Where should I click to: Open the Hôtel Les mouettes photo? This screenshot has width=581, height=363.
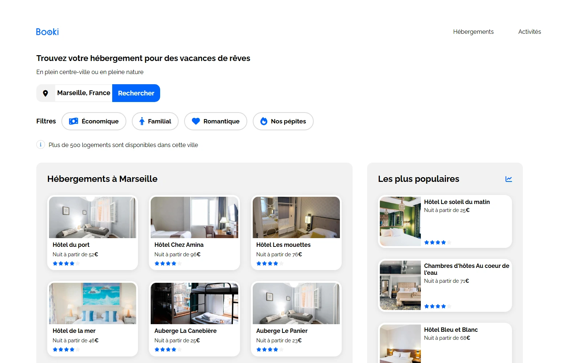coord(296,217)
